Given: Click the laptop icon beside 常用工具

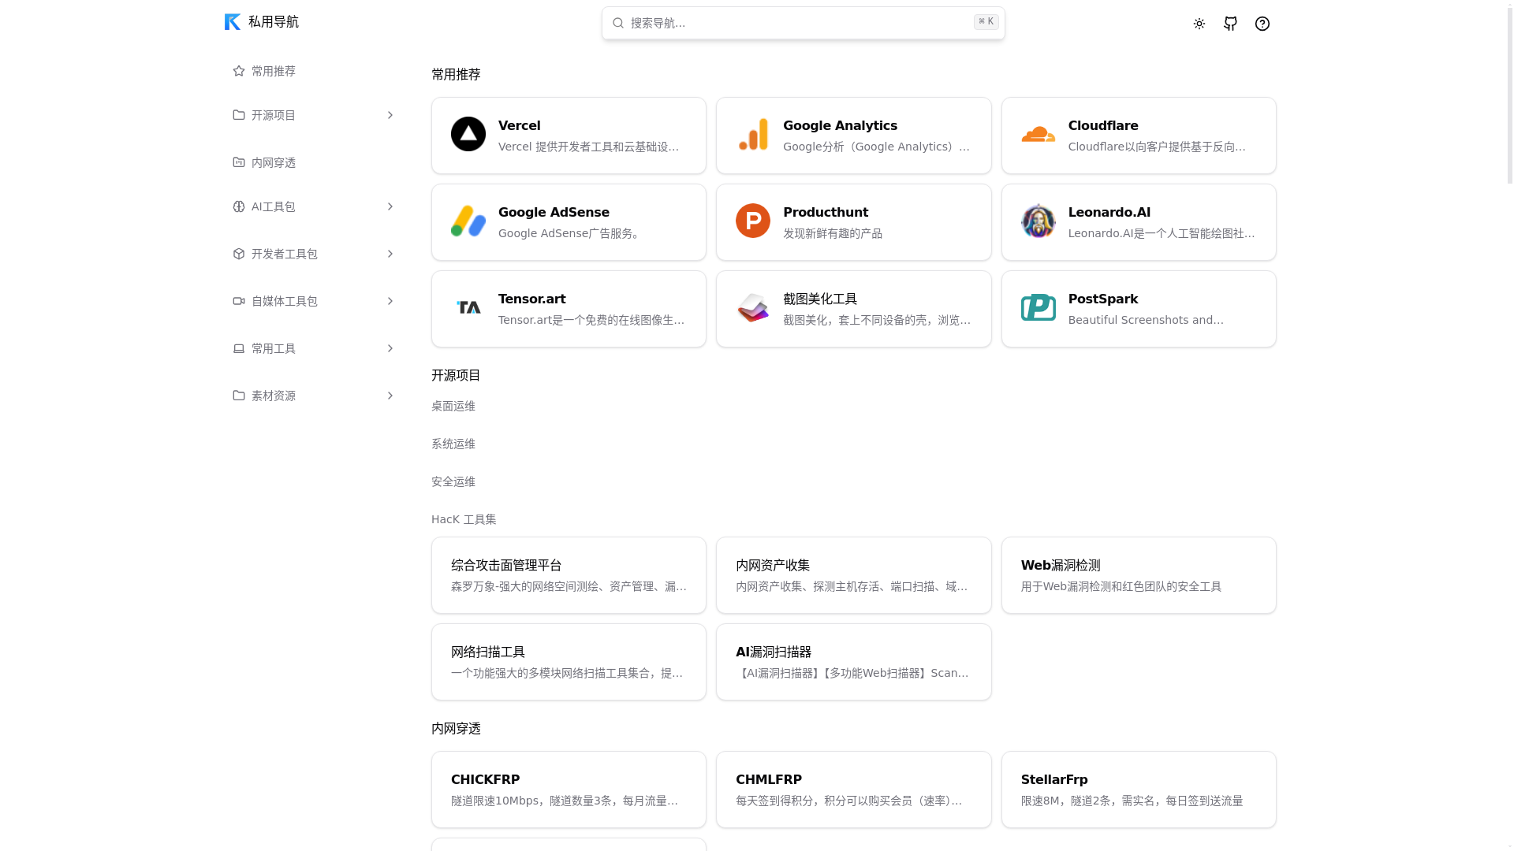Looking at the screenshot, I should 239,348.
